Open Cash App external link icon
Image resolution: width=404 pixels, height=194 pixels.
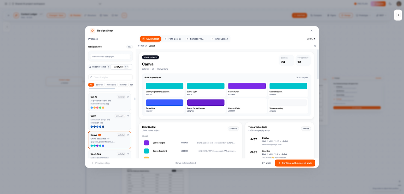[128, 154]
